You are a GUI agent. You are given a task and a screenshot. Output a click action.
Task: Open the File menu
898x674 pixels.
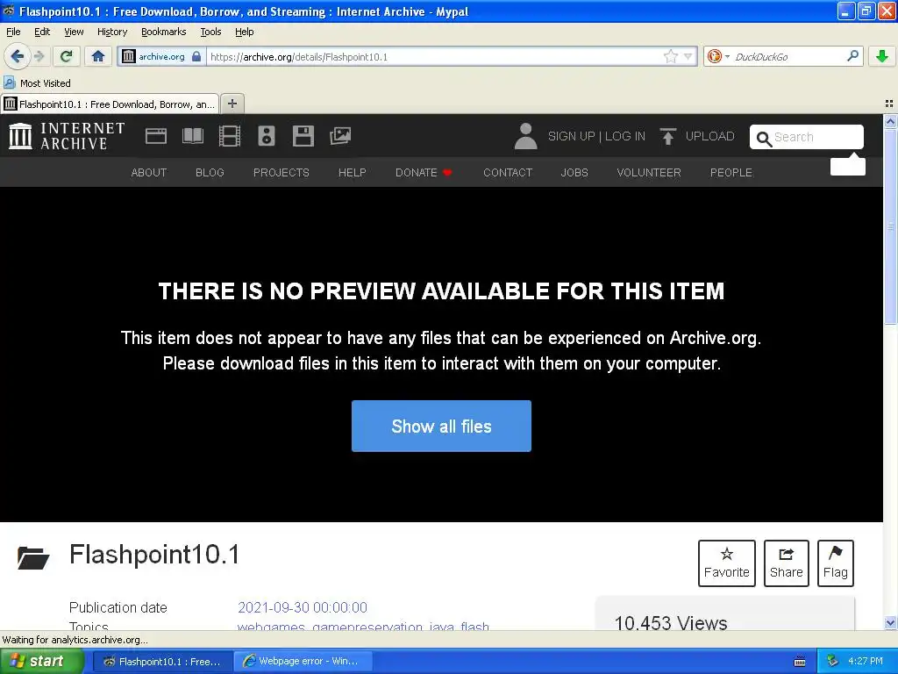(13, 32)
